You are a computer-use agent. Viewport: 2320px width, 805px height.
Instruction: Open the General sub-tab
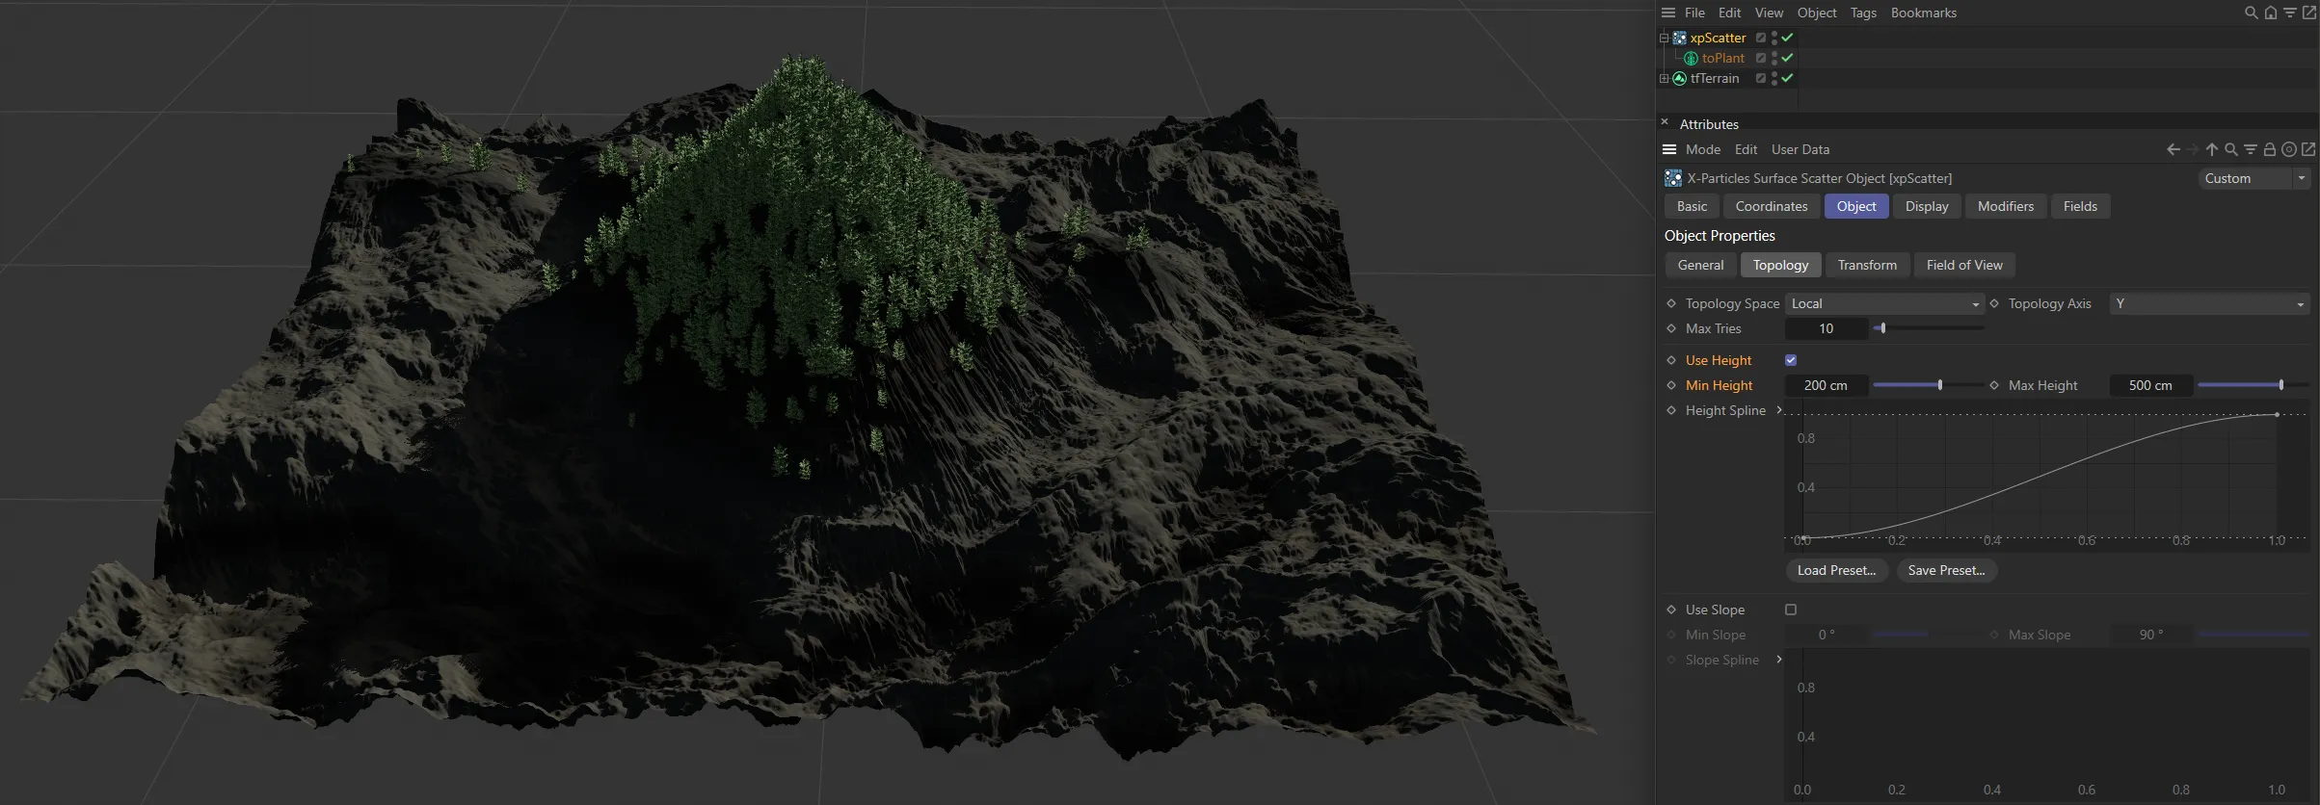point(1700,265)
